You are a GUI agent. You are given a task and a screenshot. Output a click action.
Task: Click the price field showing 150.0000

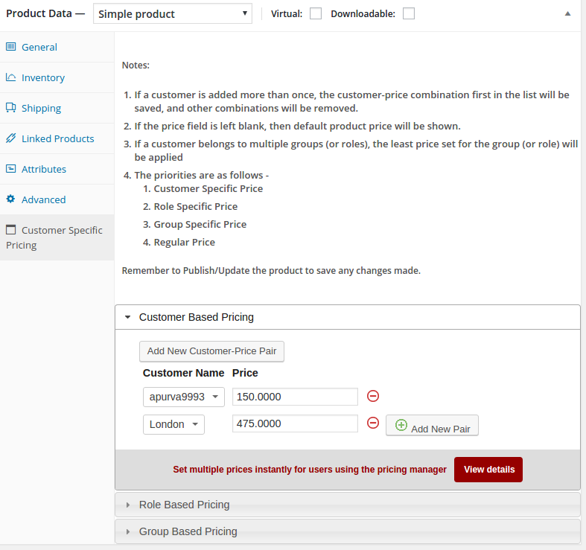click(x=296, y=397)
